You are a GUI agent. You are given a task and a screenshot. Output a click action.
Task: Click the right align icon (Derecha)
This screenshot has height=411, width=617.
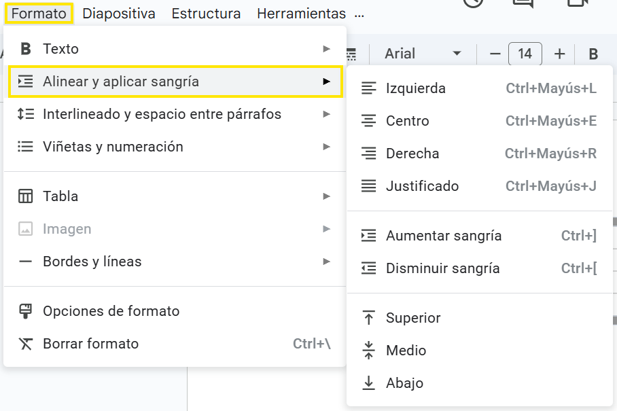(368, 154)
